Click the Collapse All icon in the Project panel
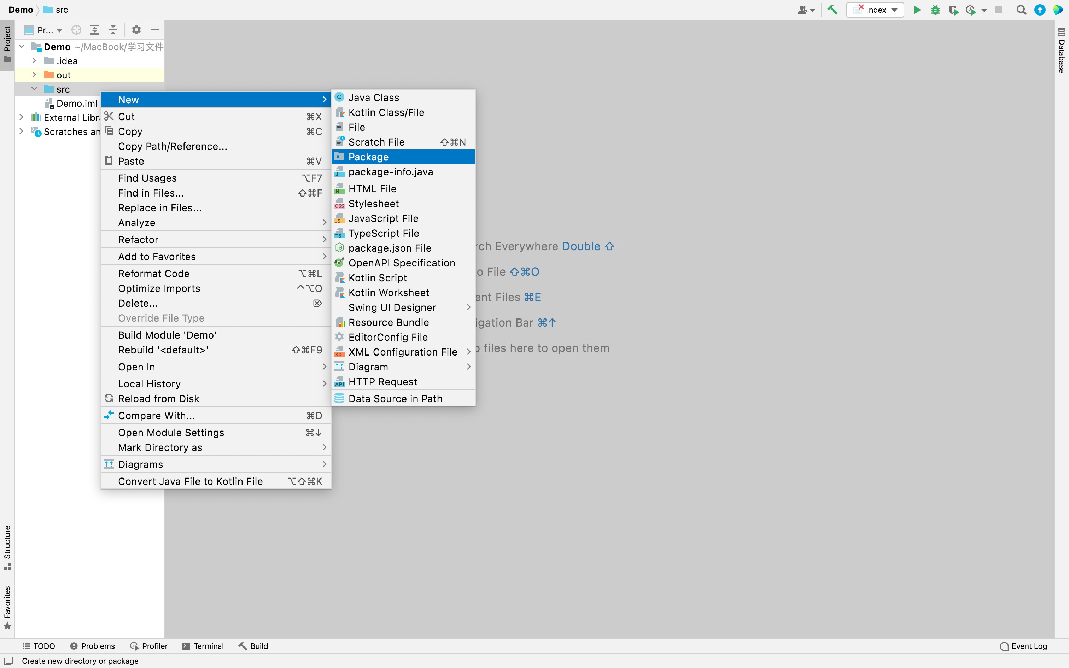The image size is (1069, 668). tap(113, 30)
